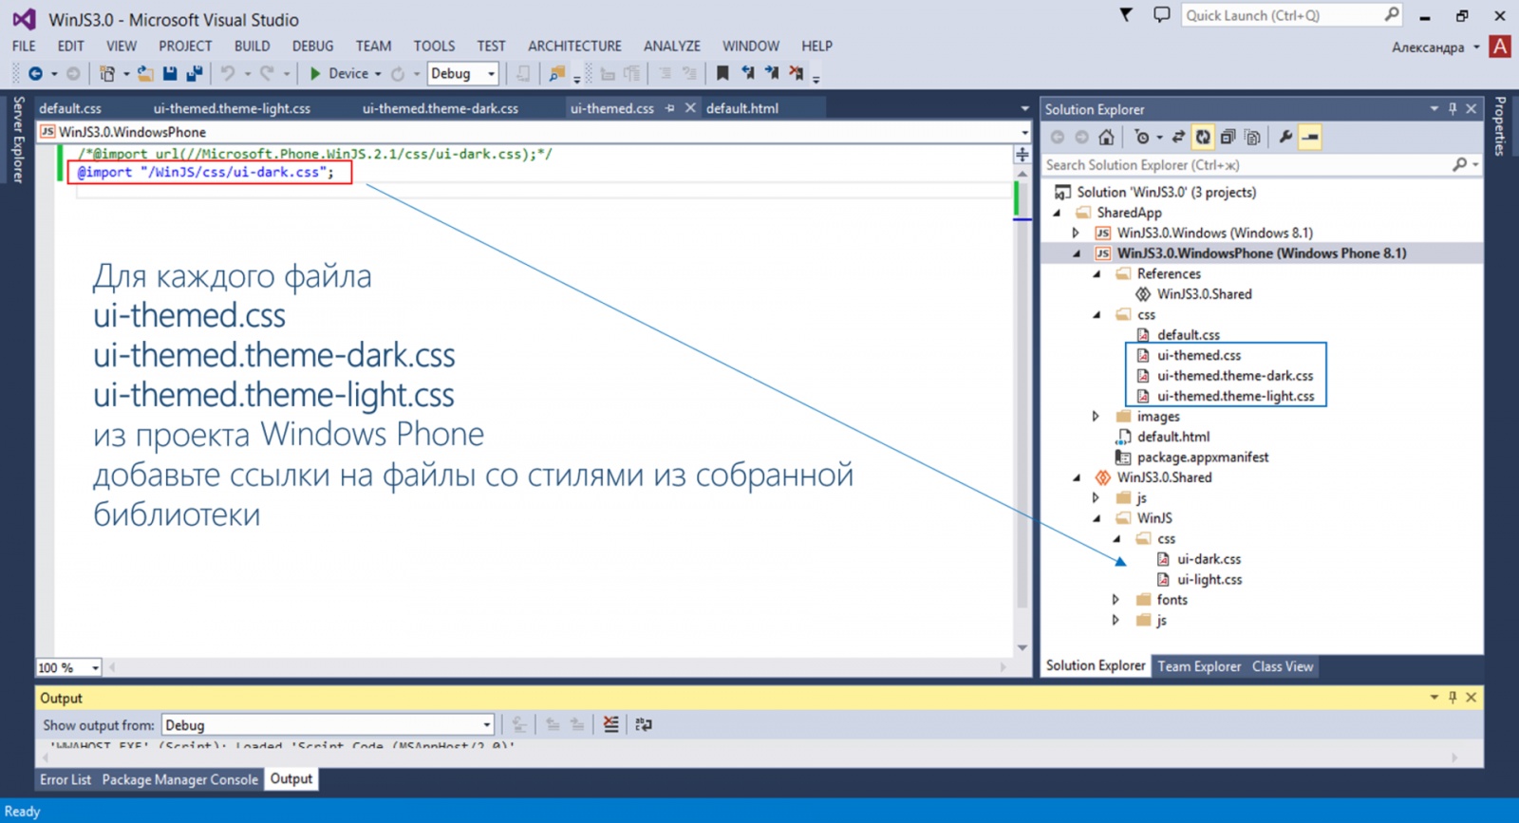This screenshot has height=823, width=1519.
Task: Click the Save All toolbar icon
Action: click(x=195, y=73)
